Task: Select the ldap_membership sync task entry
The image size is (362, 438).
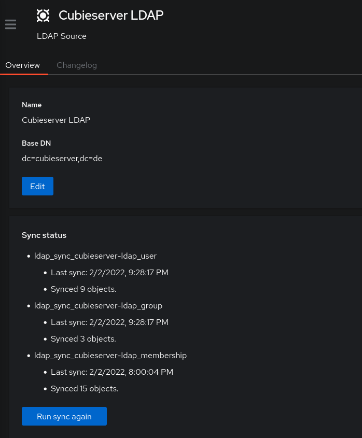Action: [x=110, y=356]
